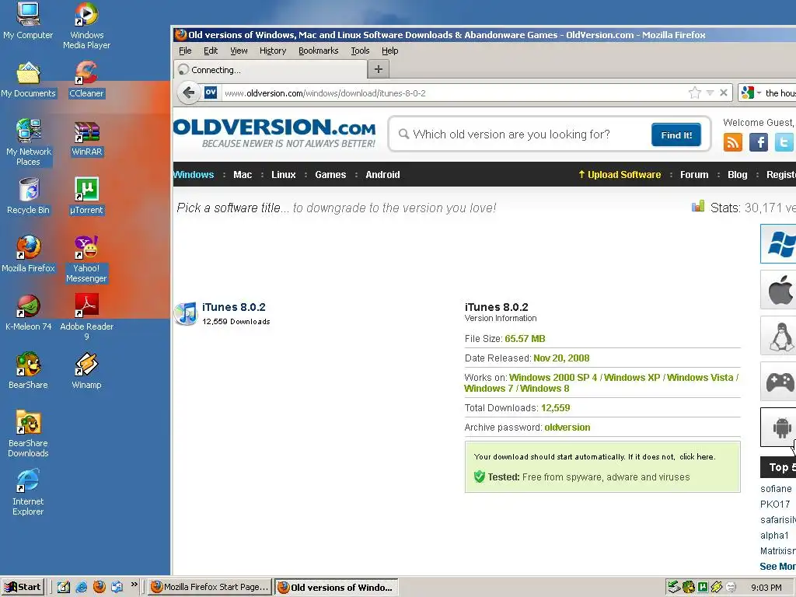Launch WinRAR desktop shortcut
This screenshot has width=796, height=597.
pos(86,138)
